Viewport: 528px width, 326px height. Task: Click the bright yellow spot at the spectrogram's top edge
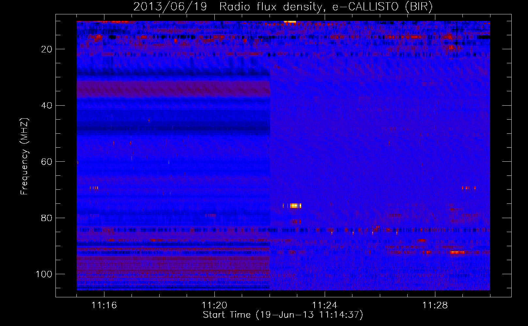290,22
